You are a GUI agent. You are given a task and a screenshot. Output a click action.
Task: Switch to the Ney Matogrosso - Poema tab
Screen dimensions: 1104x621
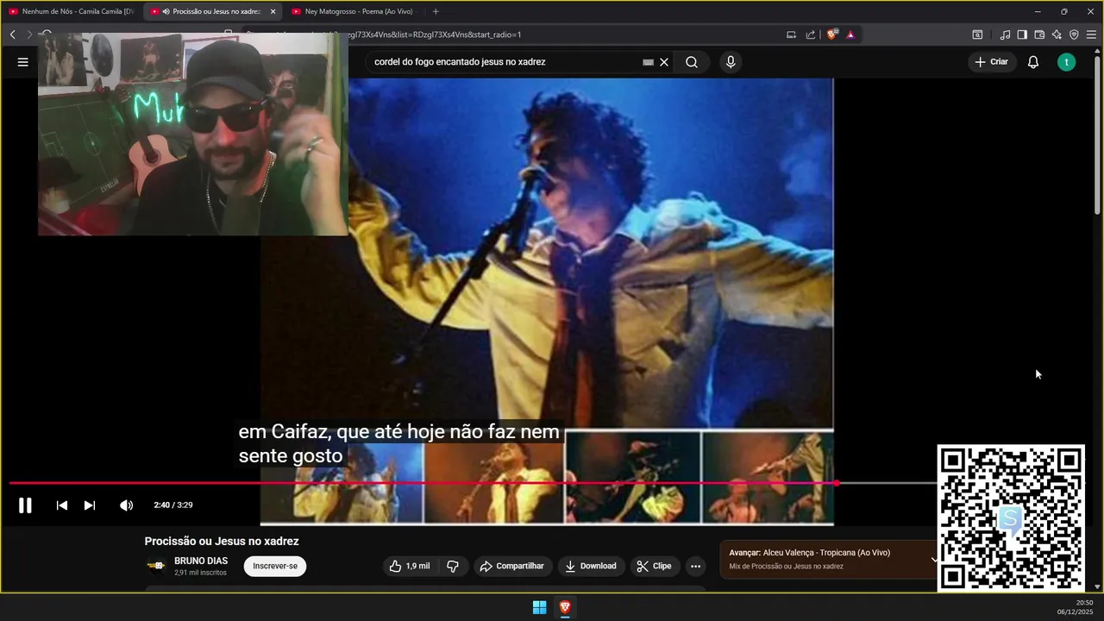tap(354, 11)
